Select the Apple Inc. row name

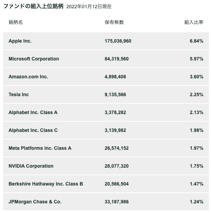click(20, 41)
